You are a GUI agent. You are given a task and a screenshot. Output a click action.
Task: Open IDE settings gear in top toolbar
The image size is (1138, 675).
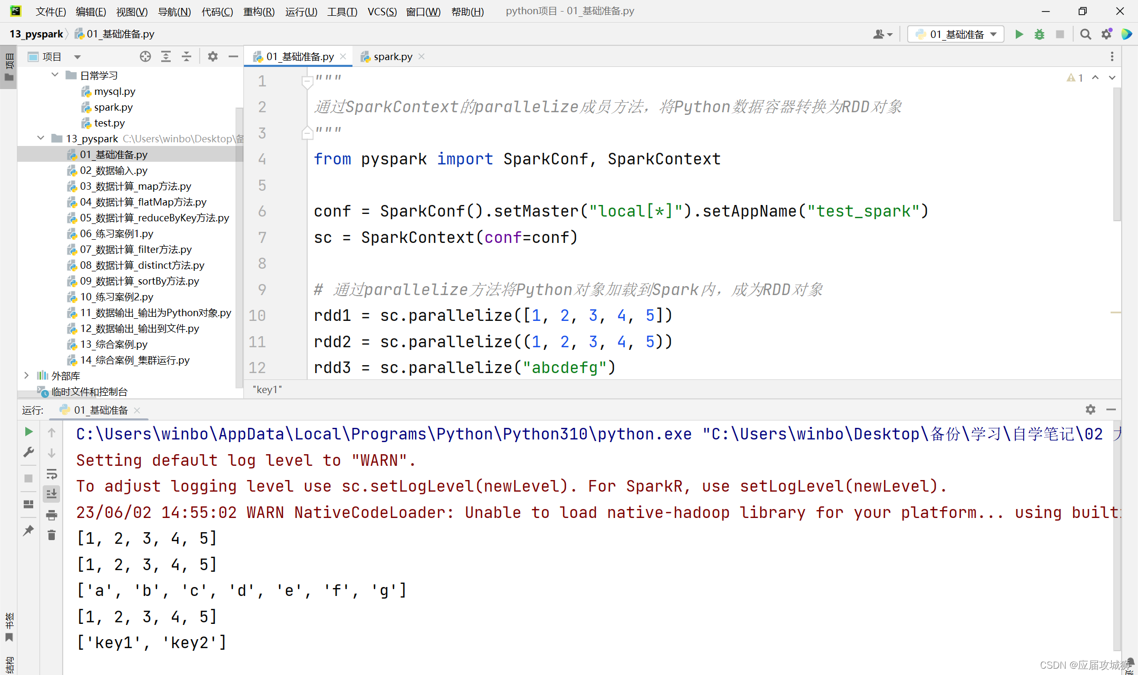(1106, 34)
